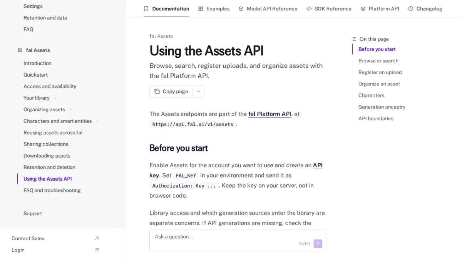This screenshot has width=462, height=260.
Task: Click the https://api.fal.ai/v1/assets code text
Action: tap(192, 124)
